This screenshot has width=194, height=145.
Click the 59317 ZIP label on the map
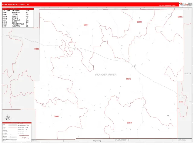click(129, 79)
